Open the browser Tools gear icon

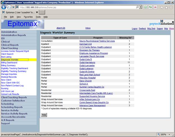(x=171, y=7)
